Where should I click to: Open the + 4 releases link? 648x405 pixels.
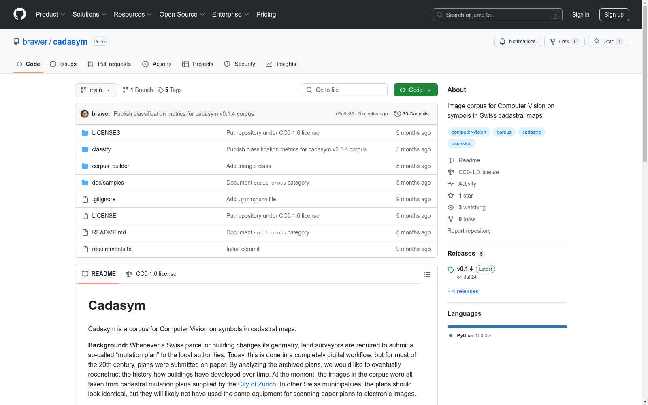click(x=463, y=291)
